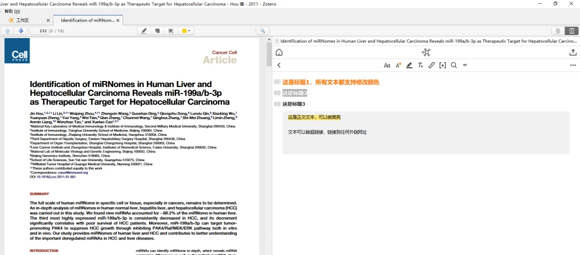Select the area selection annotation tool
This screenshot has width=580, height=255.
point(171,31)
